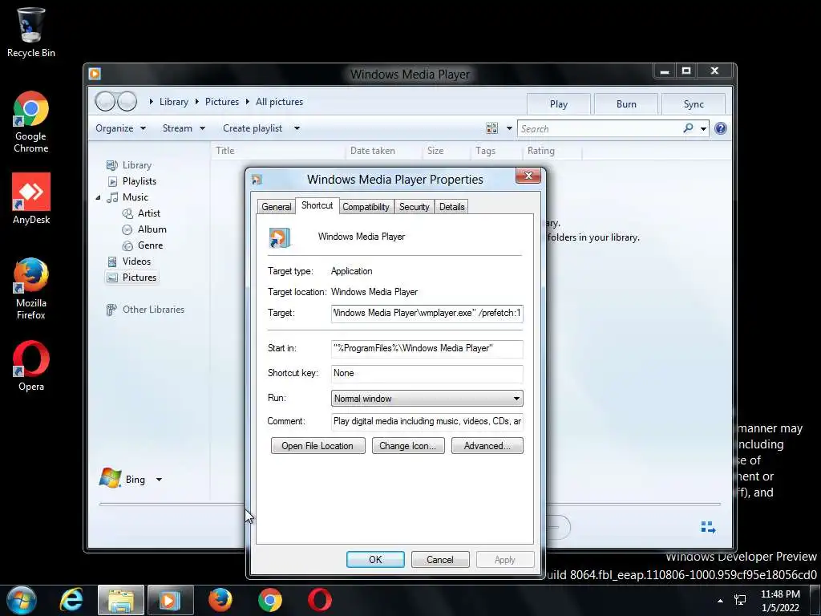Select Artist under Music

[148, 213]
